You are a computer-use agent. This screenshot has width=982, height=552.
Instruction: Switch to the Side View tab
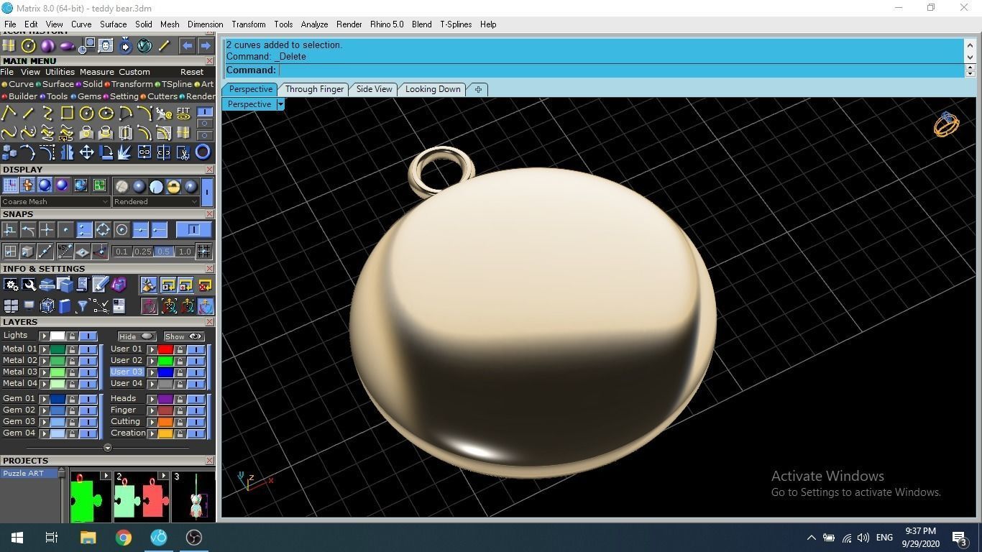click(375, 89)
